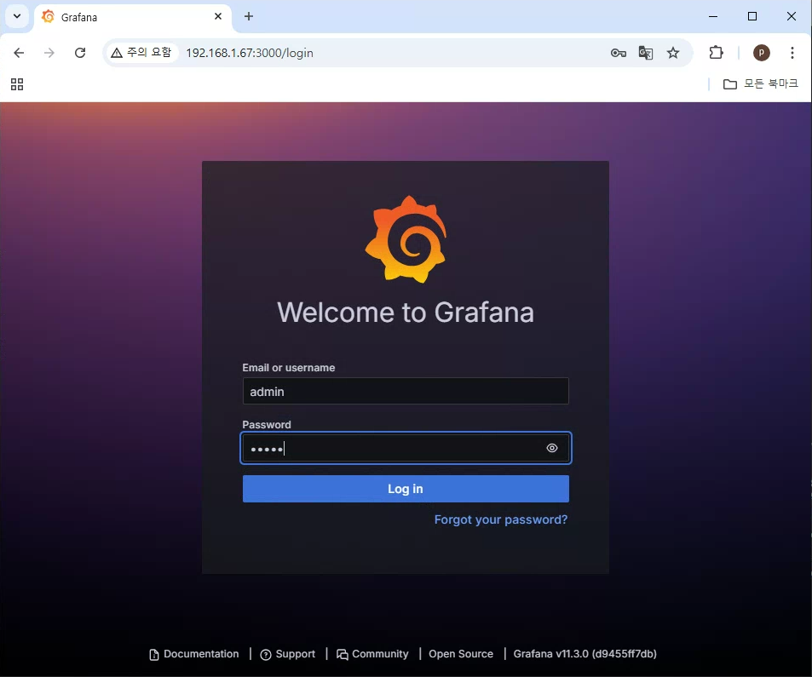812x677 pixels.
Task: Click the "Password" field label
Action: (x=267, y=424)
